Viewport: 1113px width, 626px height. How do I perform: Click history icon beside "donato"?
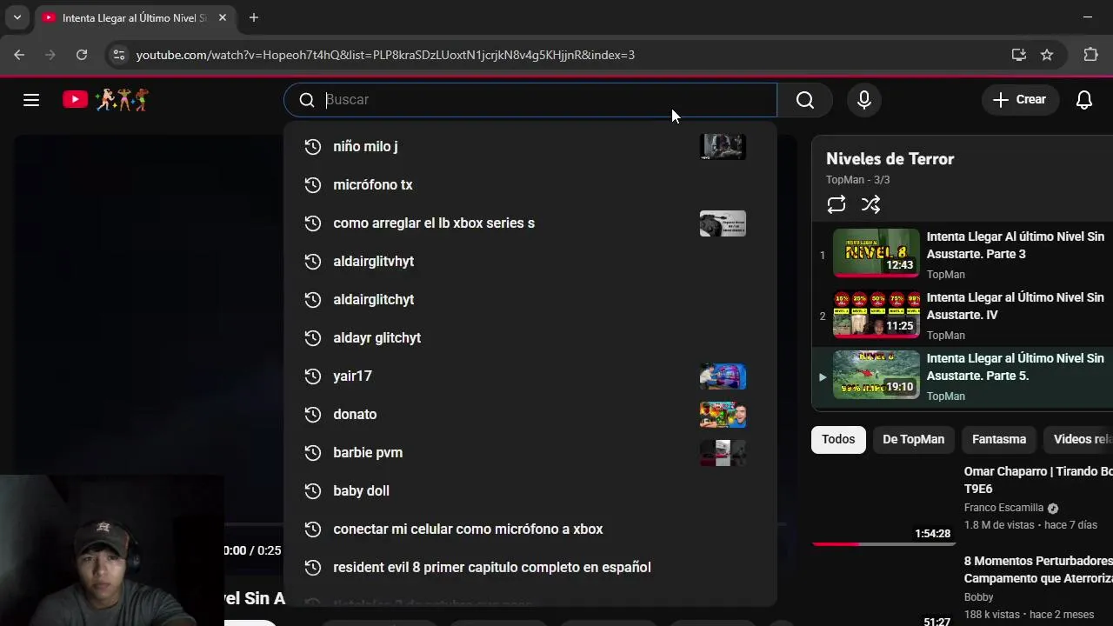(313, 415)
